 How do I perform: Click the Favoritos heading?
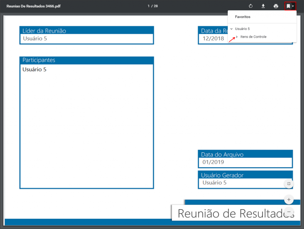point(243,17)
